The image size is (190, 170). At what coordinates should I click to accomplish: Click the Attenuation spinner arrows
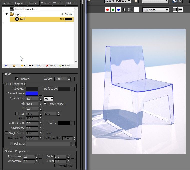pos(41,99)
